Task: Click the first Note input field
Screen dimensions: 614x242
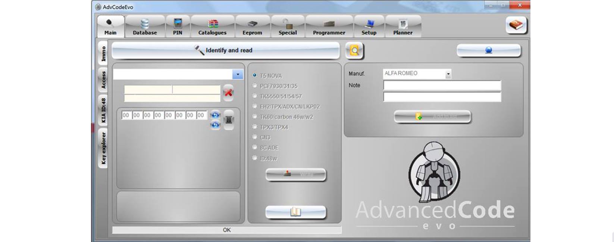Action: (442, 86)
